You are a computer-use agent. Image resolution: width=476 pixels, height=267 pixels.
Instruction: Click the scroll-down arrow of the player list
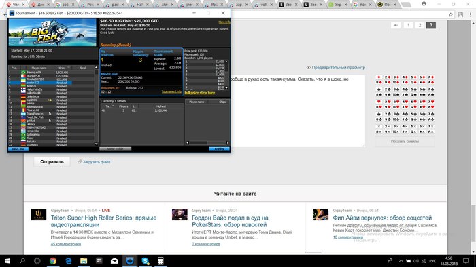click(97, 144)
